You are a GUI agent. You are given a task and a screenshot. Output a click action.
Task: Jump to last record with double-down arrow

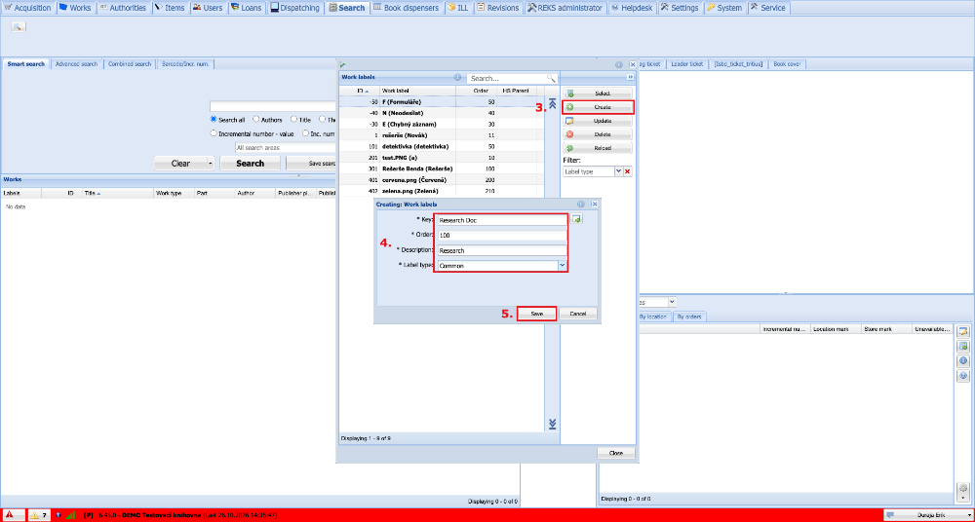pos(552,424)
